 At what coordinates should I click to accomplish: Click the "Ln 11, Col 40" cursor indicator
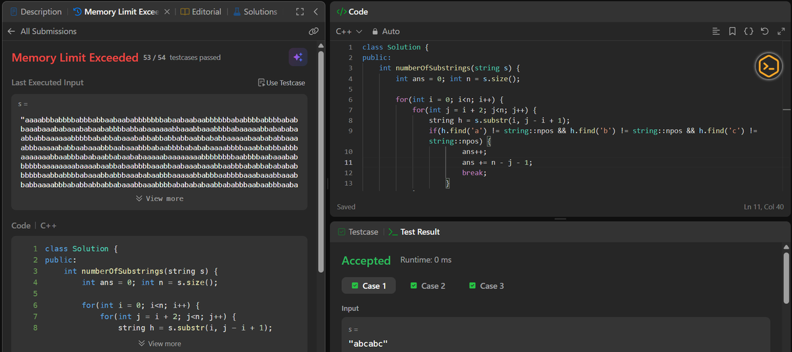pos(764,207)
